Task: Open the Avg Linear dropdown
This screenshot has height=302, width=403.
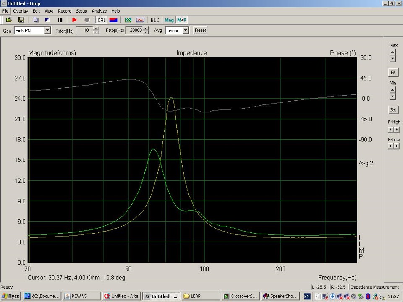Action: click(x=186, y=31)
